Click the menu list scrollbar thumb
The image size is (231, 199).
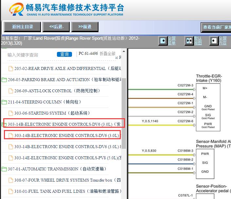124,113
